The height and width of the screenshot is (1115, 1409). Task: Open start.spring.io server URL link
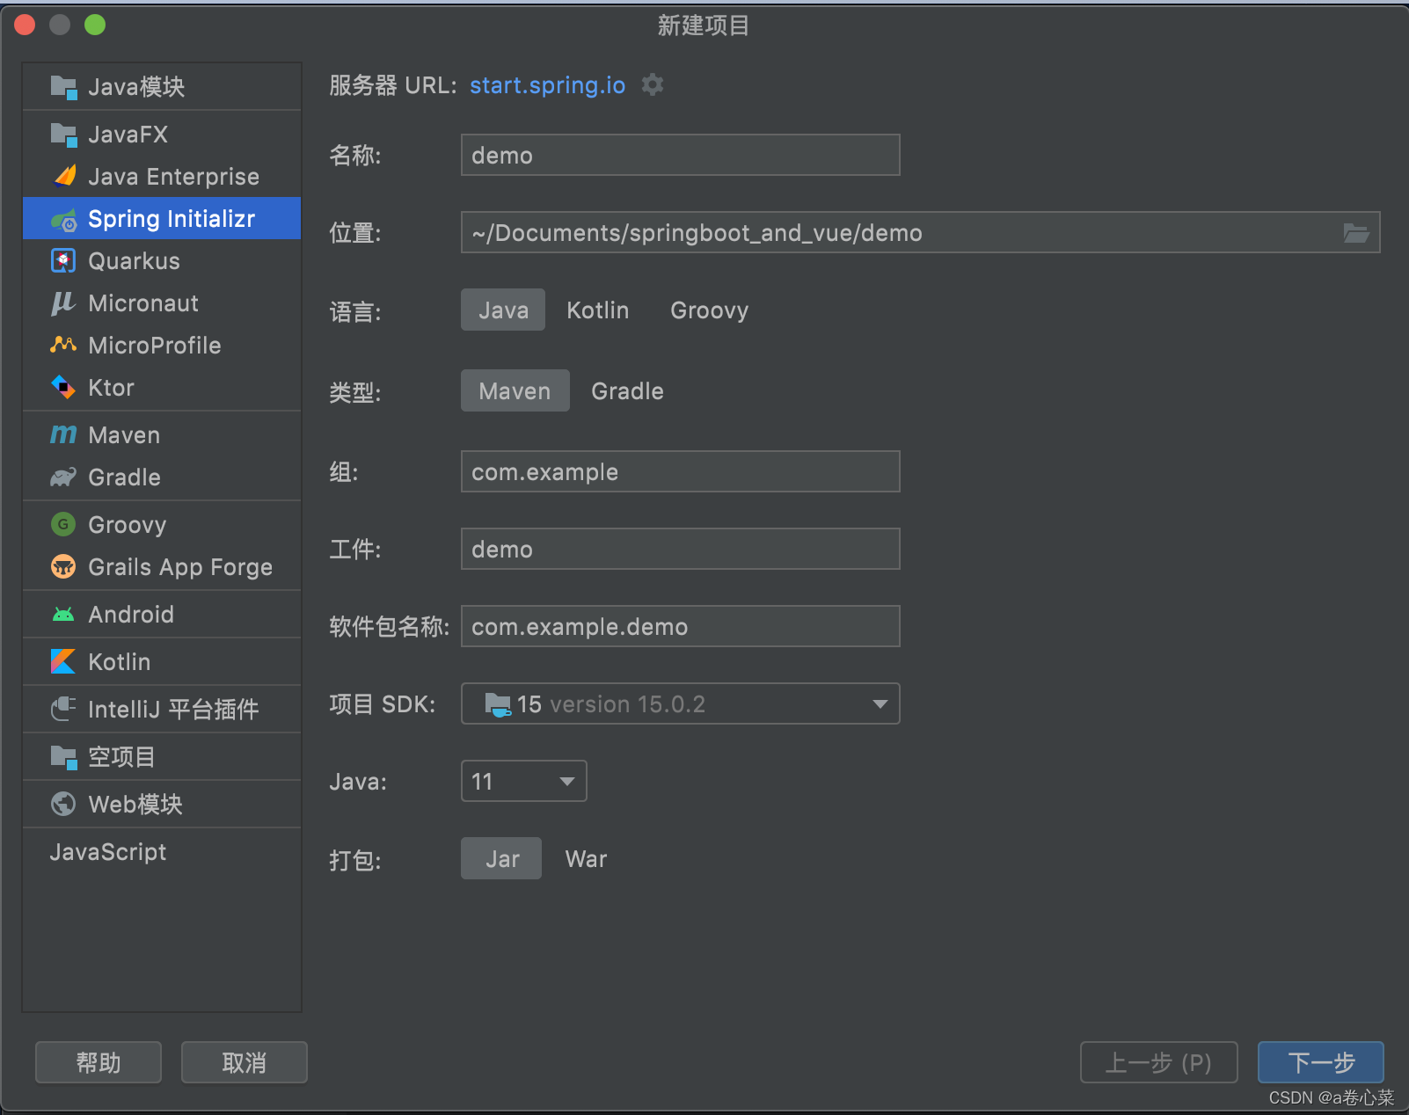point(547,85)
